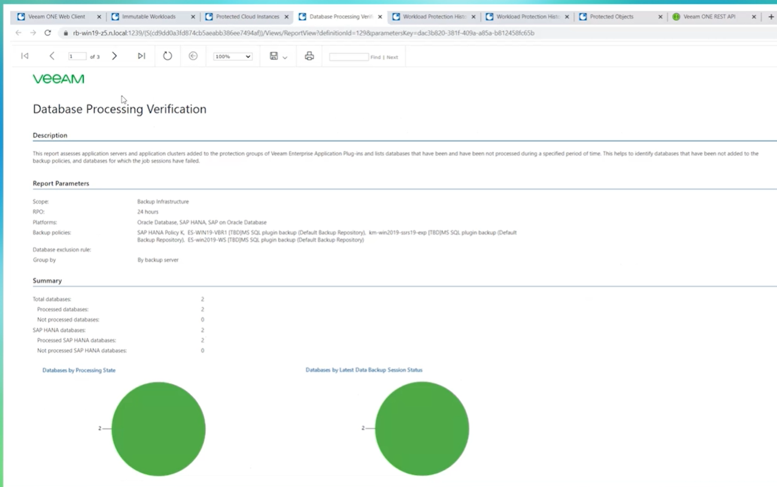Click the Database Processing Verification heading
This screenshot has height=487, width=777.
pos(120,109)
